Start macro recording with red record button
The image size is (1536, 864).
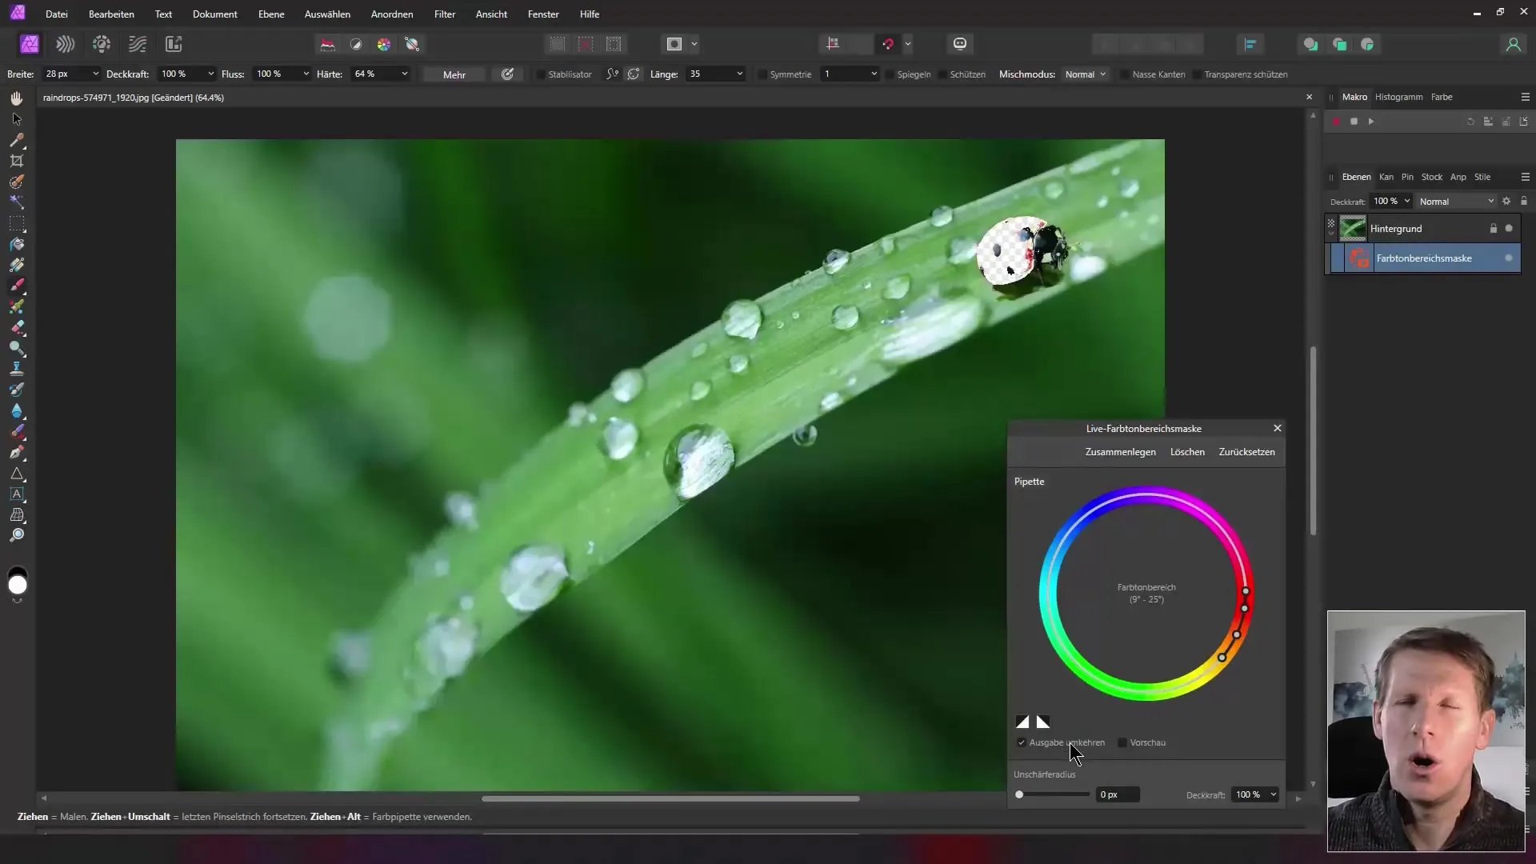[x=1336, y=122]
